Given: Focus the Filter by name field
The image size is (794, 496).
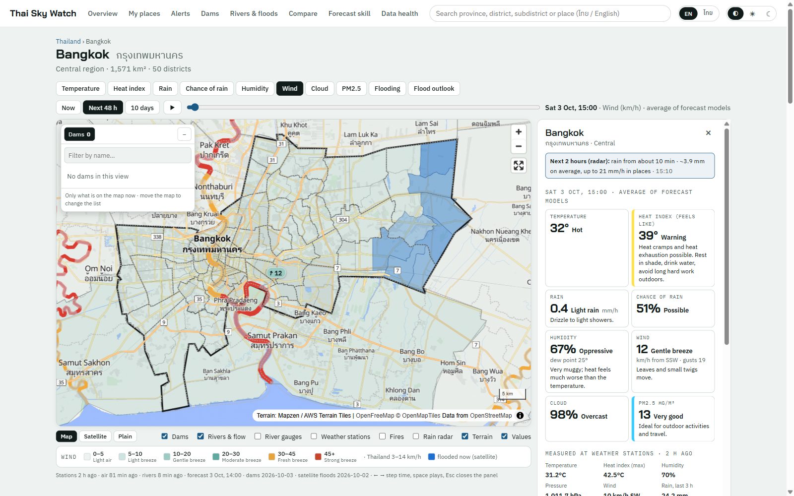Looking at the screenshot, I should [128, 155].
